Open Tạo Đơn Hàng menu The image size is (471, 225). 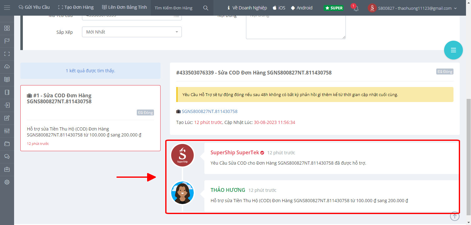pos(76,8)
